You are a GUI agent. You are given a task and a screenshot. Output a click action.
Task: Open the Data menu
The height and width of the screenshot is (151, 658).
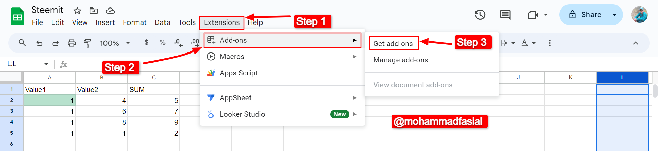[162, 22]
